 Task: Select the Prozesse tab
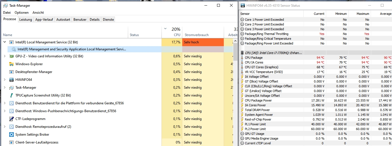point(10,19)
